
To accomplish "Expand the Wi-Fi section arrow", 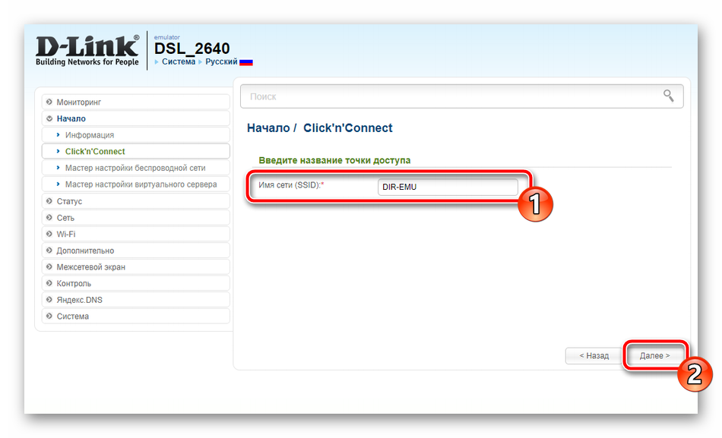I will click(49, 234).
